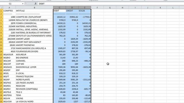Click the SOLDE header cell
184x103 pixels.
85,11
